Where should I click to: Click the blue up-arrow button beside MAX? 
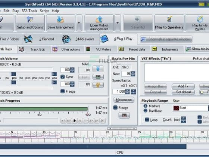(98, 69)
